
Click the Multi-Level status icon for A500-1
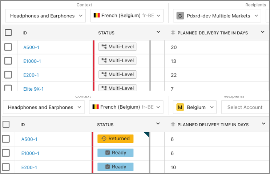click(x=104, y=47)
